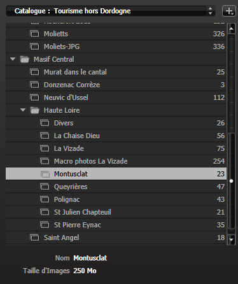This screenshot has width=238, height=284.
Task: Open the Catalogue selector dropdown
Action: point(111,11)
